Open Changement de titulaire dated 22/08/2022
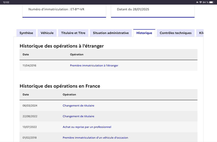This screenshot has width=217, height=142. pos(78,116)
